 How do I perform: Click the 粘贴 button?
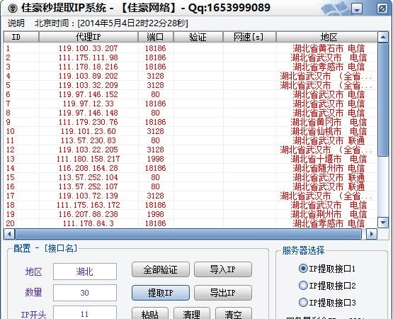pos(150,313)
